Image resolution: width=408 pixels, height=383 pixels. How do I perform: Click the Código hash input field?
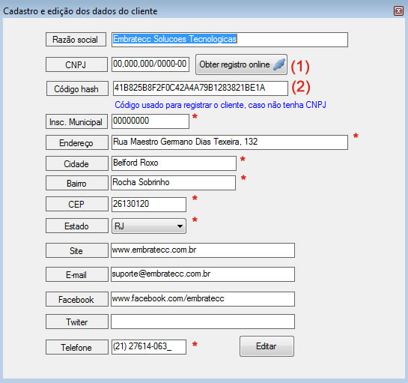pyautogui.click(x=201, y=88)
